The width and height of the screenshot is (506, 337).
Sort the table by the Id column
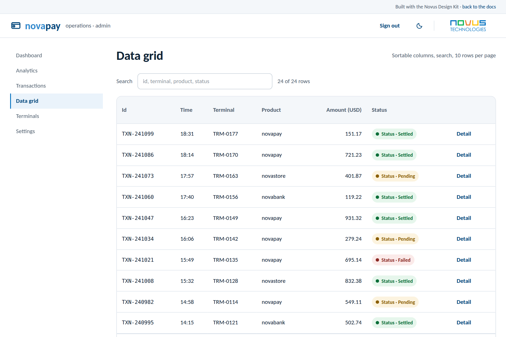124,110
